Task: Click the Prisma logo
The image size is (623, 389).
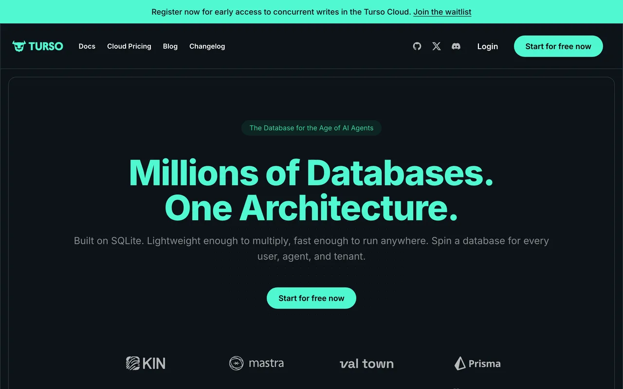Action: click(477, 363)
